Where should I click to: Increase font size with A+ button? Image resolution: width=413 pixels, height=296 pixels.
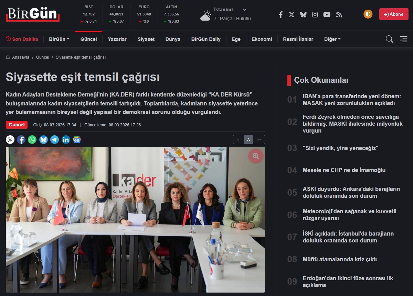[259, 140]
